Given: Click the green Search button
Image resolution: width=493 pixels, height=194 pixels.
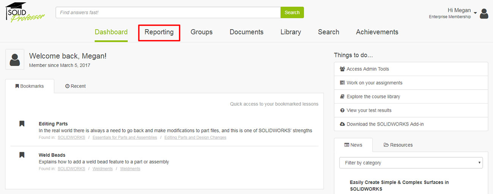Looking at the screenshot, I should (292, 12).
